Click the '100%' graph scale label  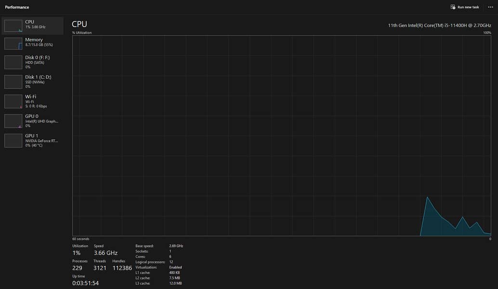(487, 33)
